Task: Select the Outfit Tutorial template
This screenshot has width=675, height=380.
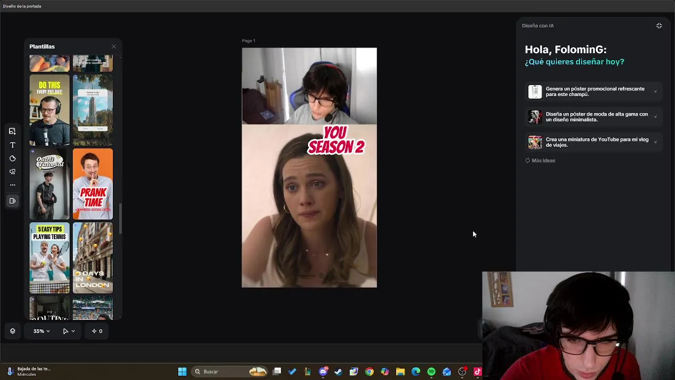Action: pos(50,184)
